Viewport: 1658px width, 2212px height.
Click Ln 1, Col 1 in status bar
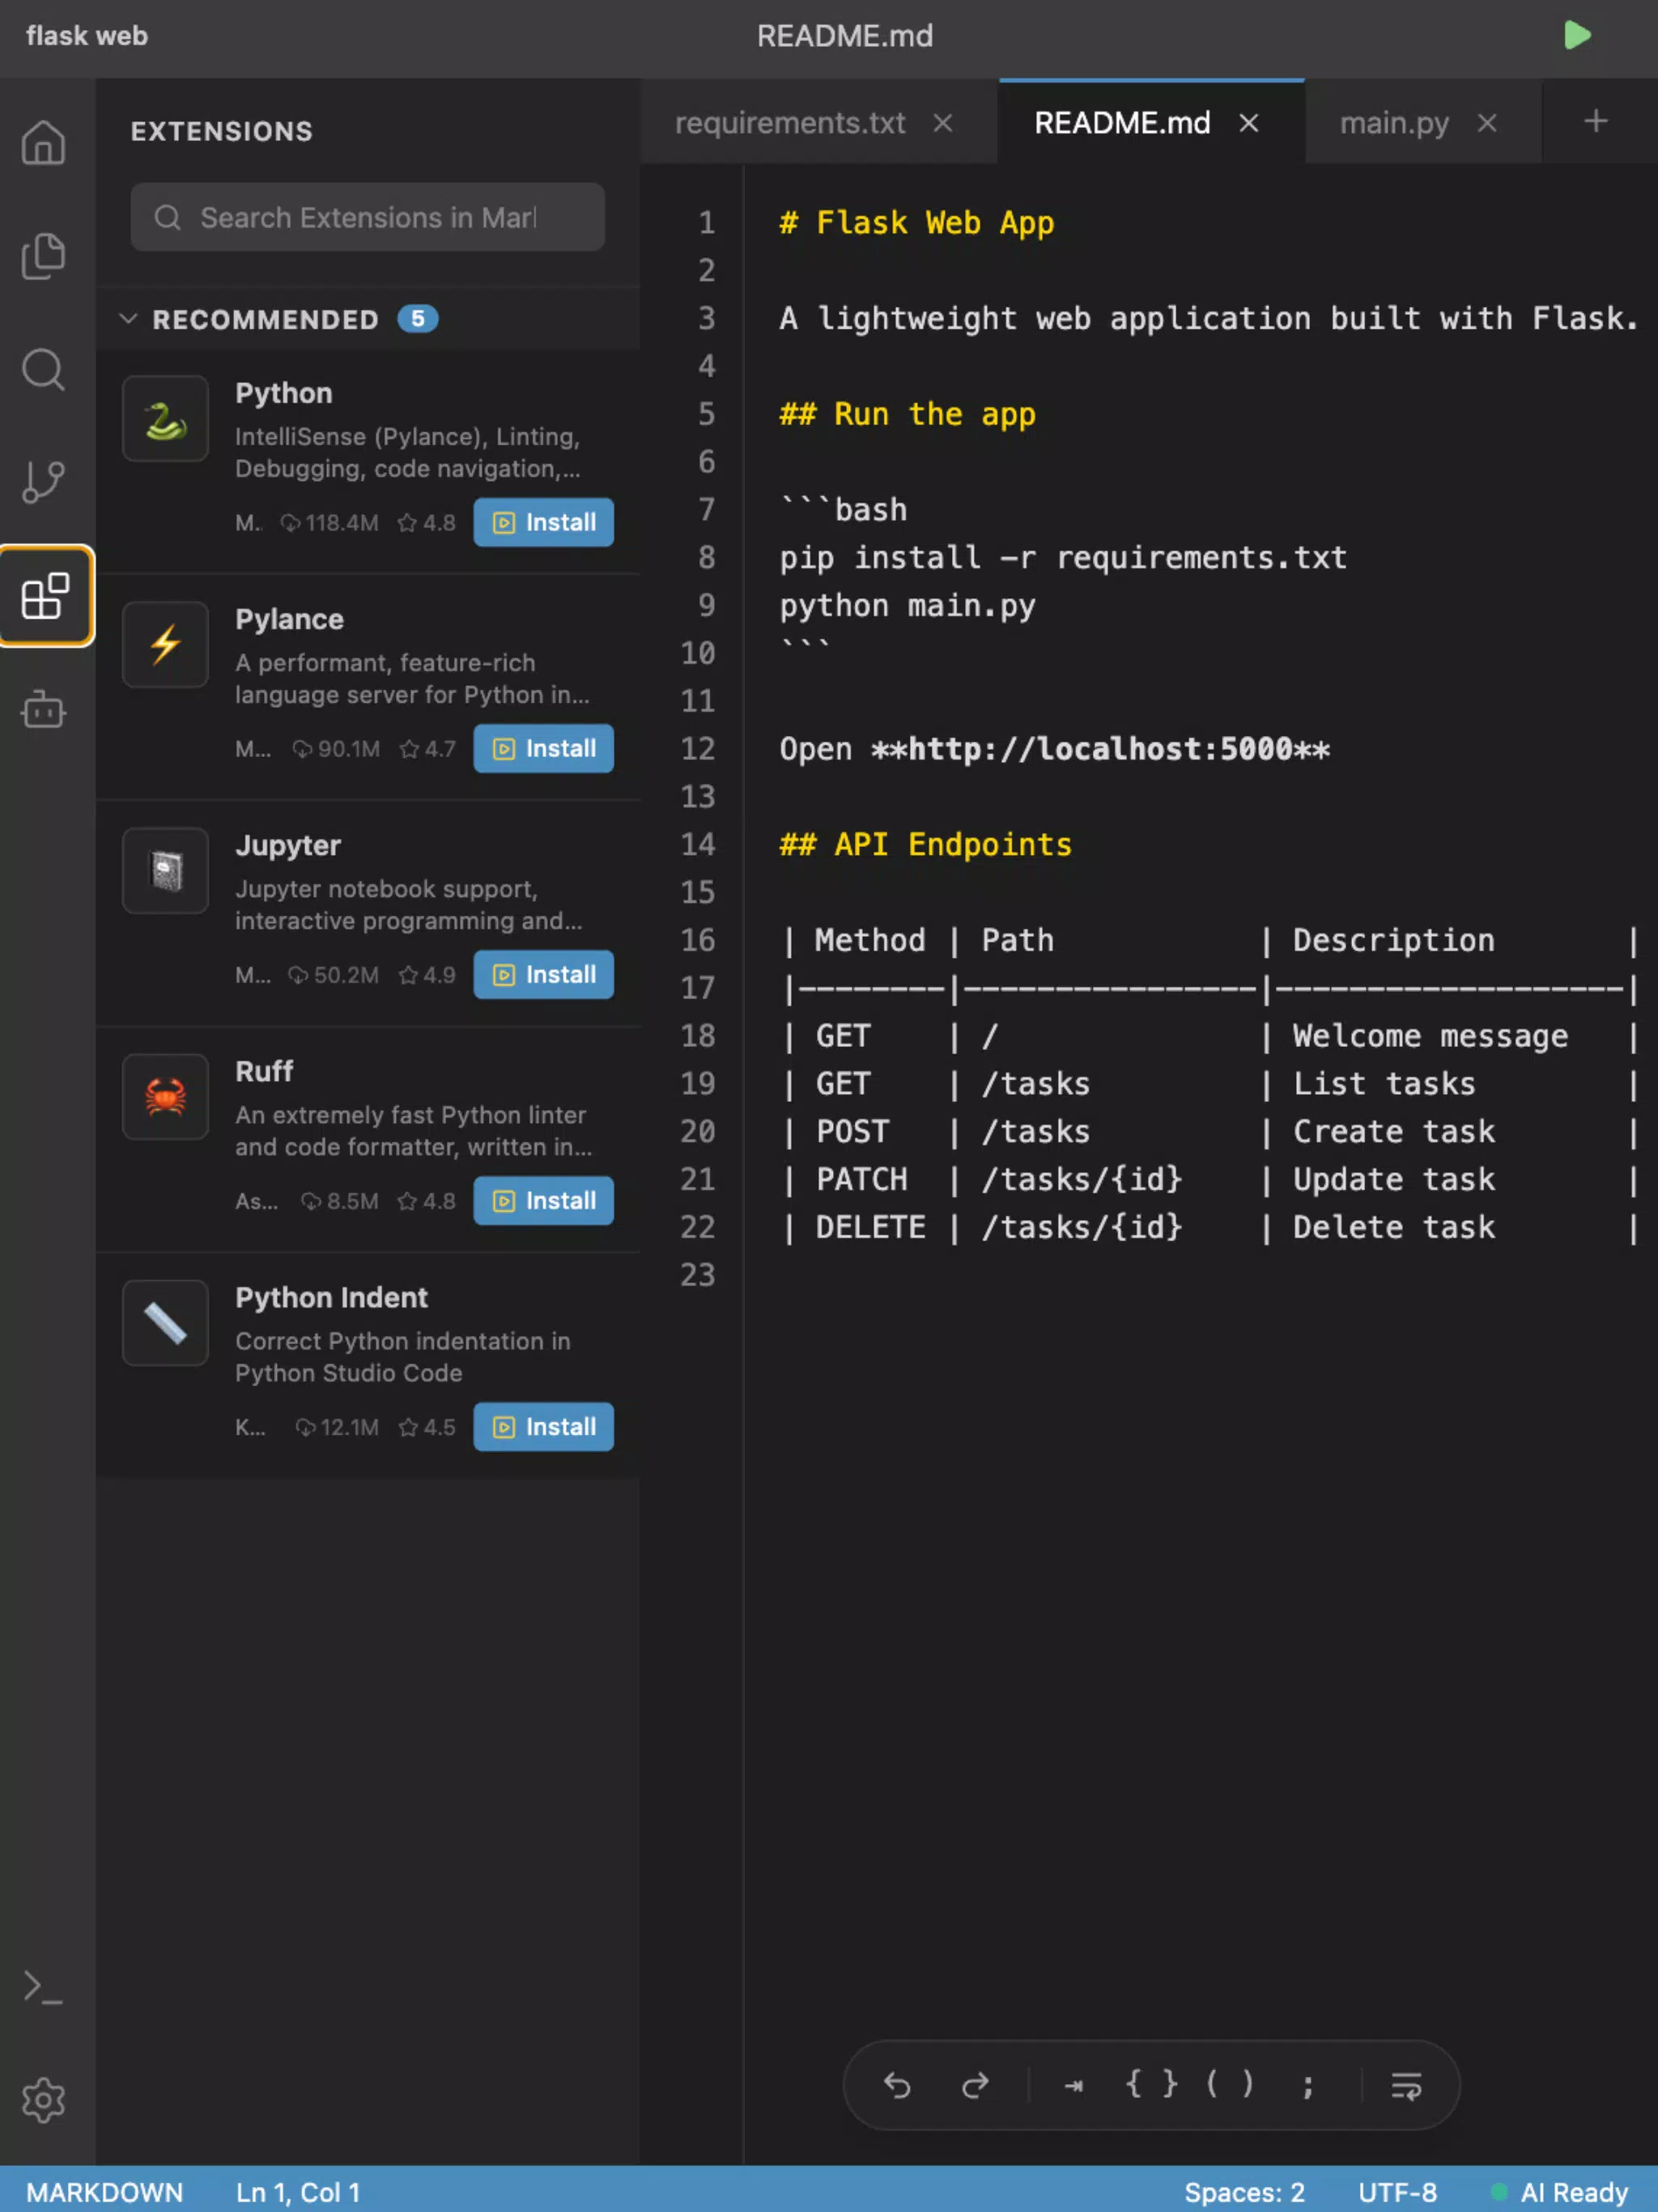pyautogui.click(x=297, y=2192)
